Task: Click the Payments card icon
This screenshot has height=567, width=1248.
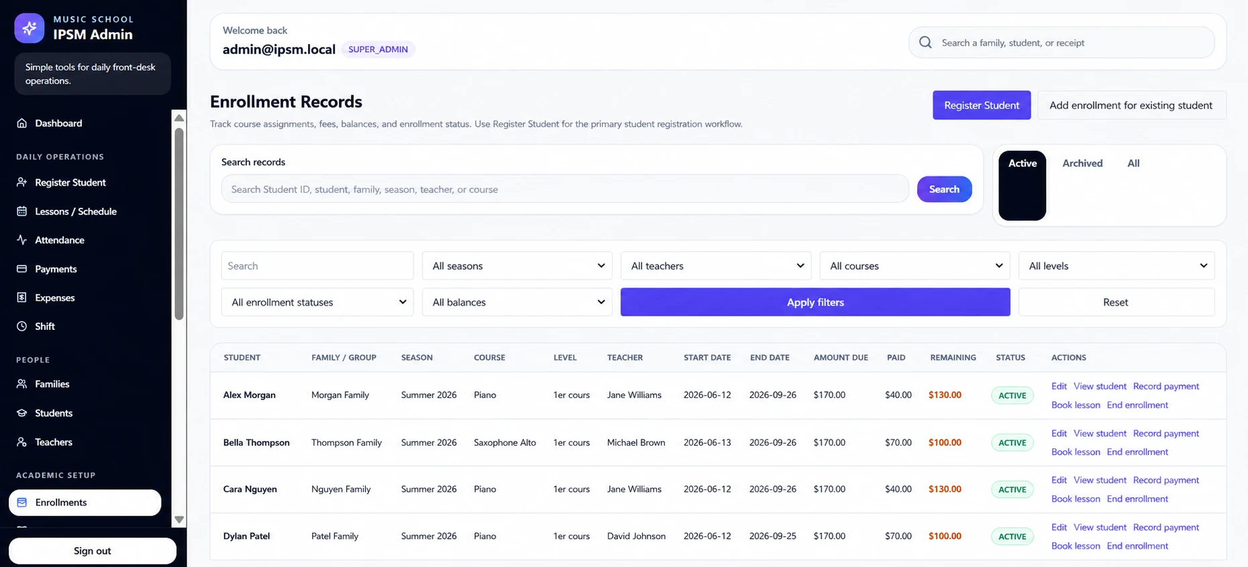Action: click(x=21, y=269)
